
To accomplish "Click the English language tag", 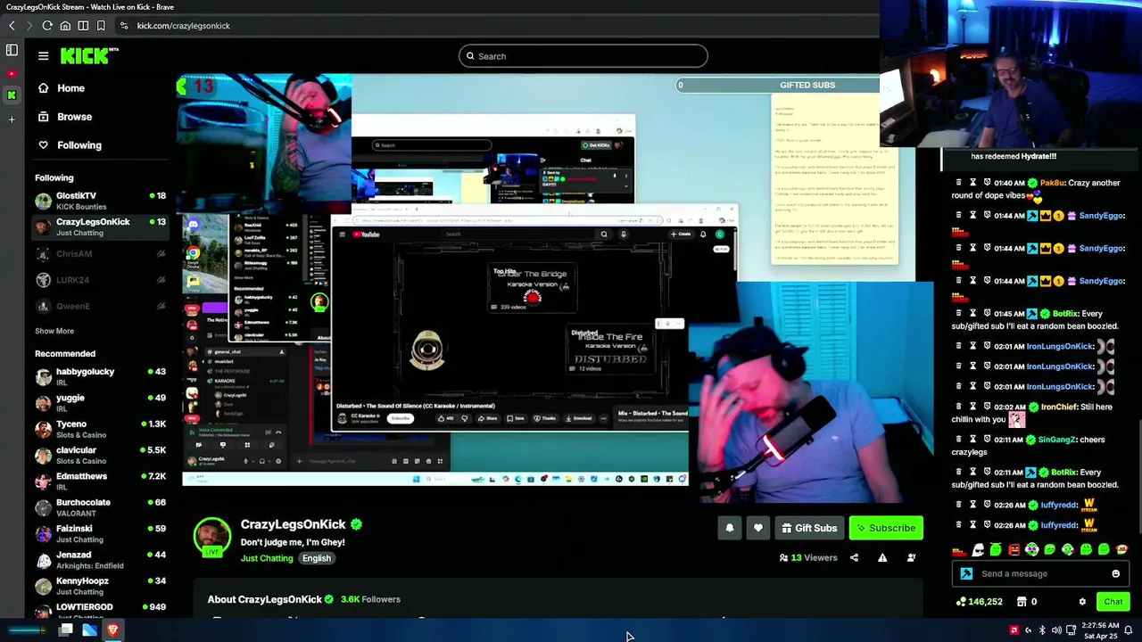I will (317, 558).
